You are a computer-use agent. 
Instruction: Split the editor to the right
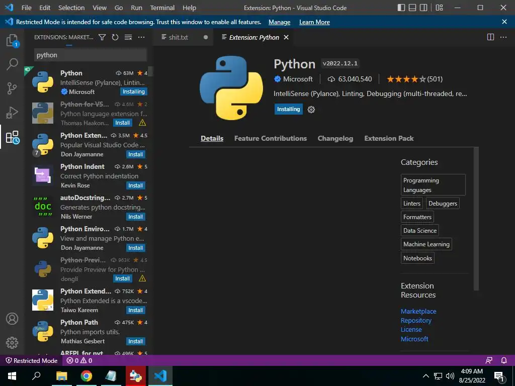tap(490, 37)
